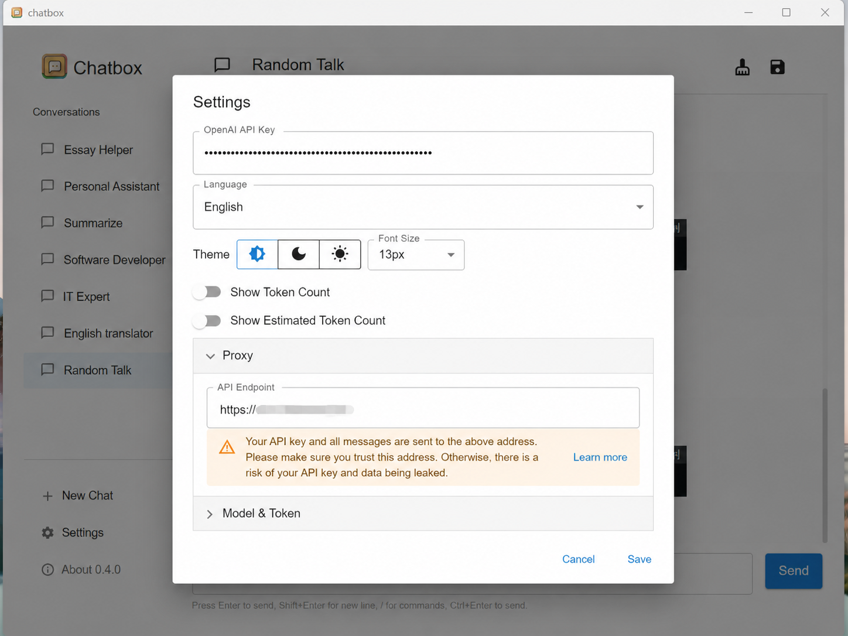The image size is (848, 636).
Task: Open the Summarize conversation
Action: (x=98, y=223)
